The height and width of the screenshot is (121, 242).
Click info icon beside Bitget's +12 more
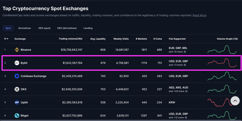tap(186, 118)
